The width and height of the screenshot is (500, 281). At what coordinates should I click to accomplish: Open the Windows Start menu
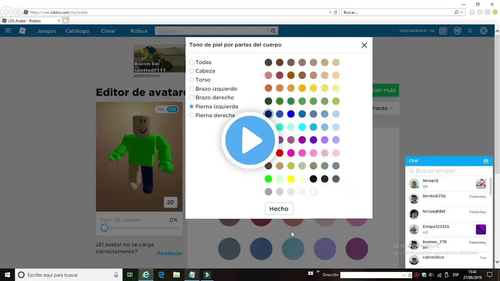point(7,275)
